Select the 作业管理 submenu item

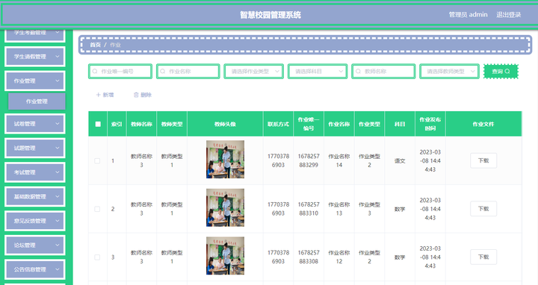click(x=37, y=101)
